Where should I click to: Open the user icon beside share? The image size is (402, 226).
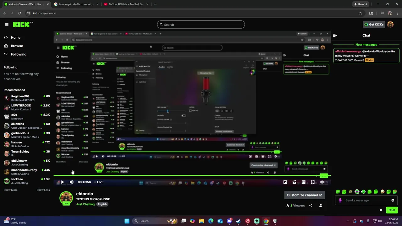321,206
